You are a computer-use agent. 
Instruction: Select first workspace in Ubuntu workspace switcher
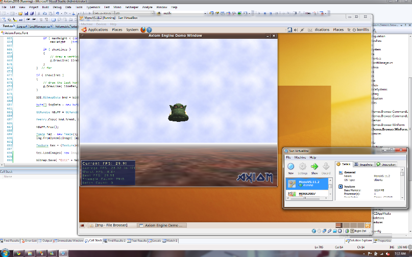click(339, 225)
